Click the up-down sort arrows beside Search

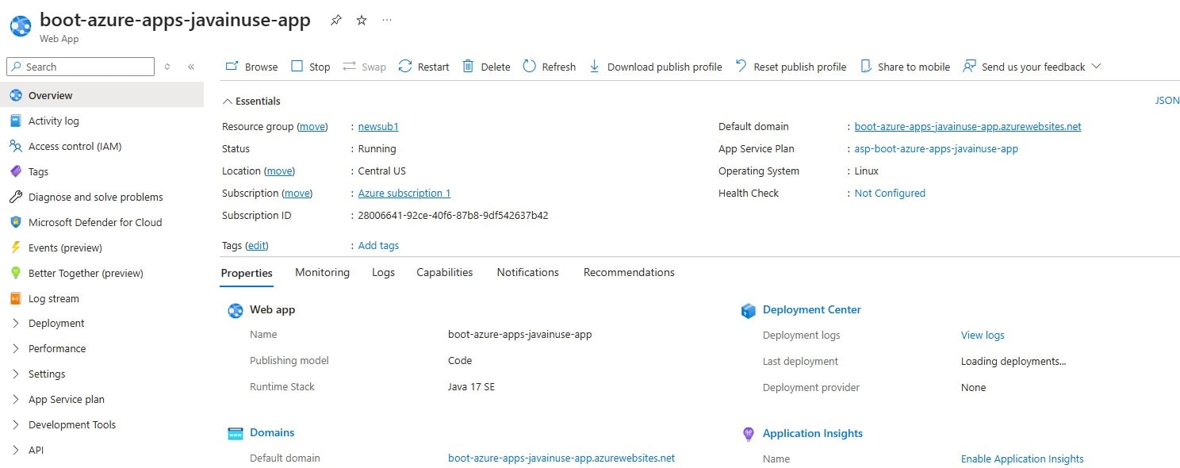pos(167,67)
